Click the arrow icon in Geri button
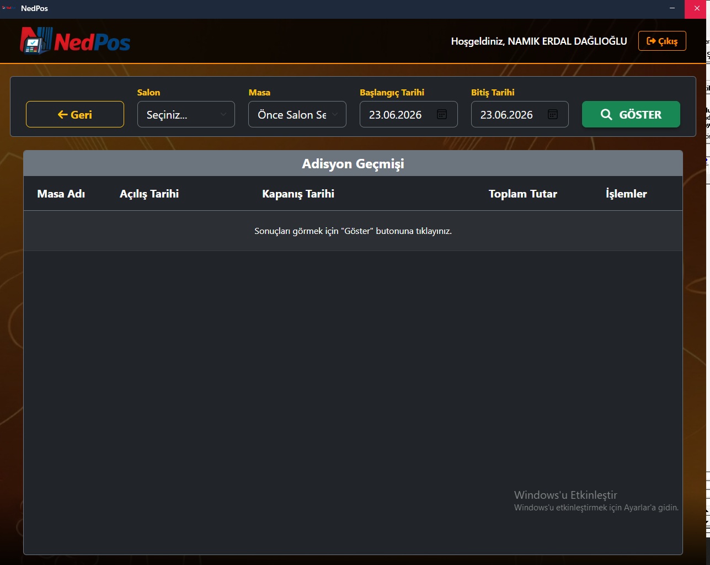Viewport: 710px width, 565px height. point(63,115)
